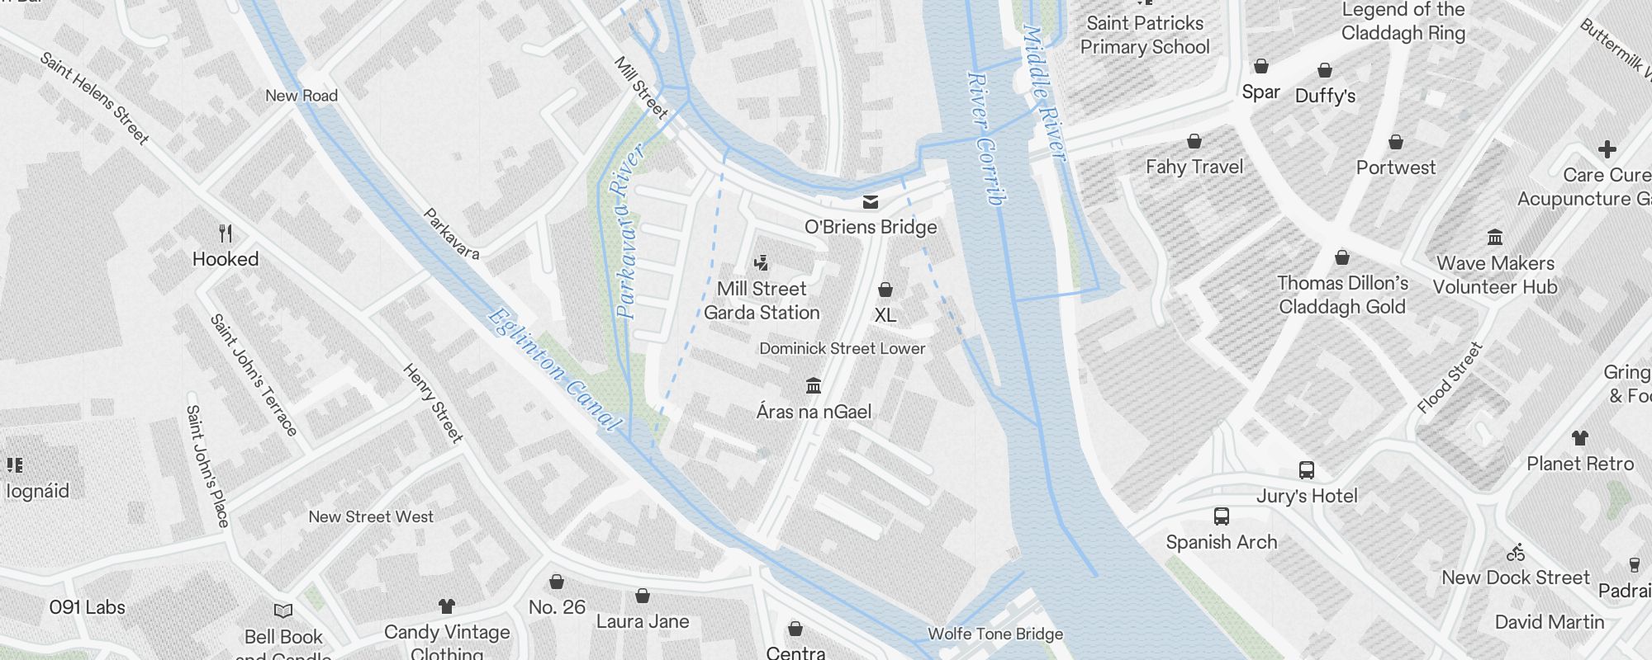
Task: Click the Care Cure Acupuncture cross icon
Action: click(1607, 149)
